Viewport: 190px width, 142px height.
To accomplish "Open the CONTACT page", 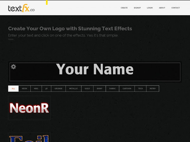I will point(175,8).
